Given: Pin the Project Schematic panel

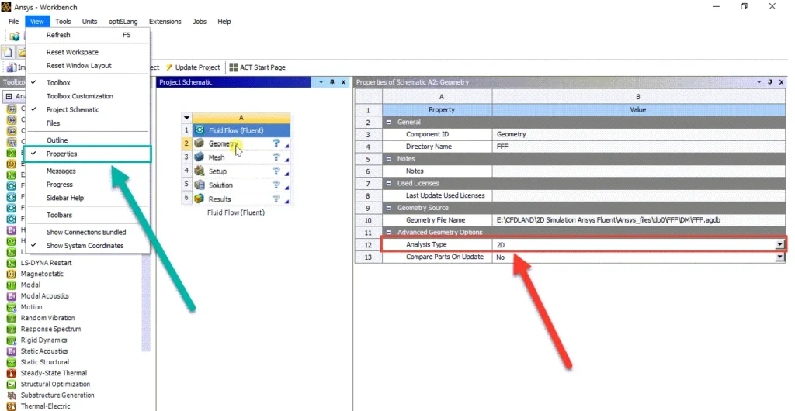Looking at the screenshot, I should [x=332, y=82].
